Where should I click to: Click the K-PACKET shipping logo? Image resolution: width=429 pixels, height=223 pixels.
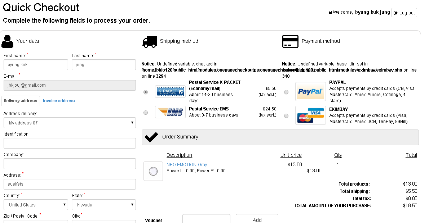(x=170, y=92)
